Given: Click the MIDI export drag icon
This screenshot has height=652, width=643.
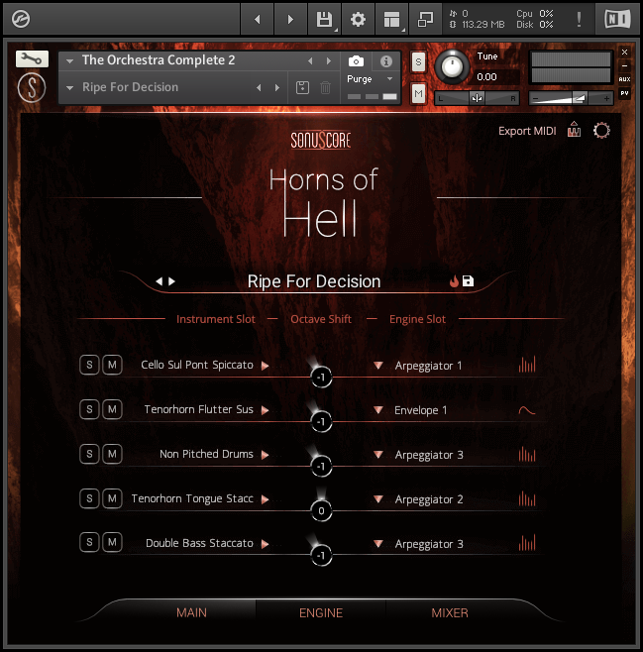Looking at the screenshot, I should click(x=574, y=130).
